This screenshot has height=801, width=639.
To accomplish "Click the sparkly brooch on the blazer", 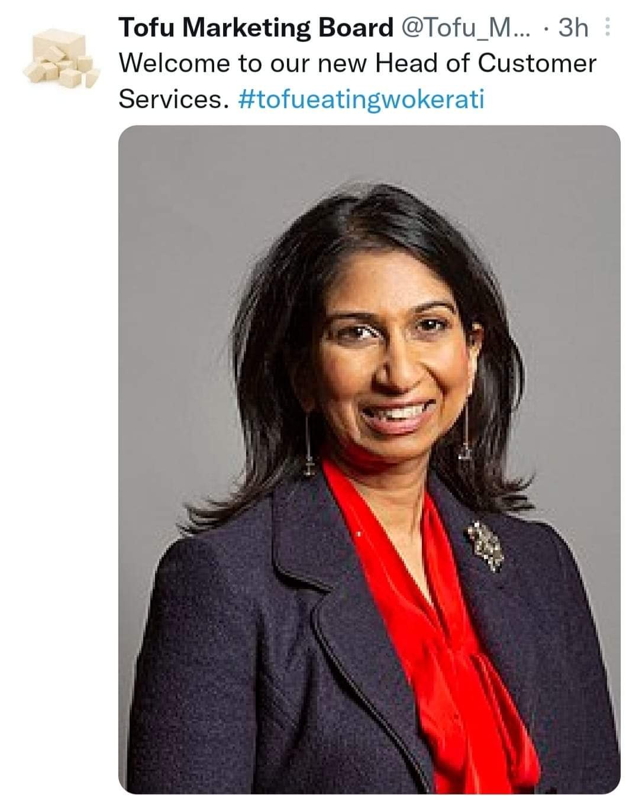I will click(x=486, y=547).
